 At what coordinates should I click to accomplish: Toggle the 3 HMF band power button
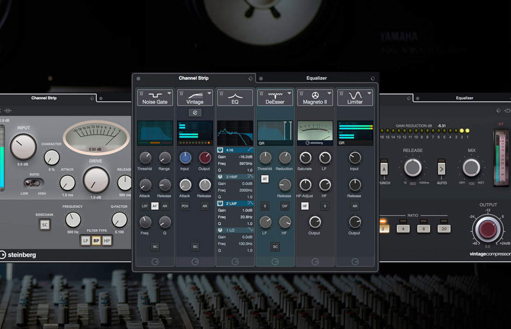(x=220, y=177)
